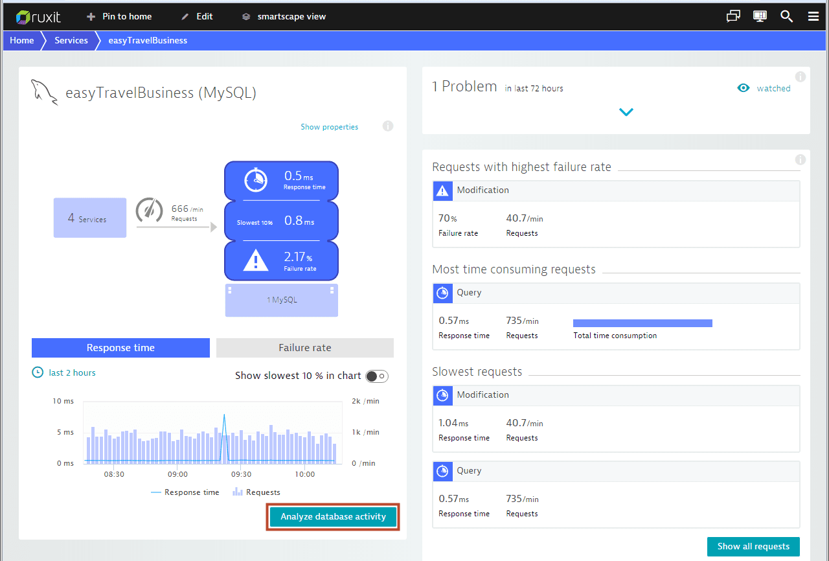Screen dimensions: 829x561
Task: Select the 0.5 ms Response time tile
Action: coord(281,181)
